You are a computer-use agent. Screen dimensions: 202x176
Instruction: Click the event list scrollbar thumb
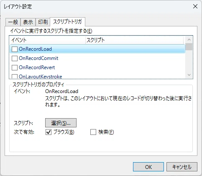point(189,47)
